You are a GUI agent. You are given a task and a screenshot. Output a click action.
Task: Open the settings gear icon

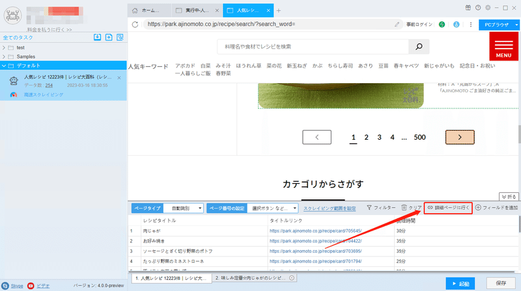click(x=488, y=8)
